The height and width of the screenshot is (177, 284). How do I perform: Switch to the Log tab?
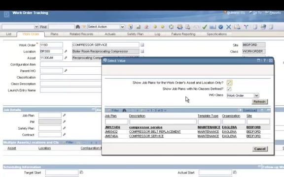click(x=157, y=34)
